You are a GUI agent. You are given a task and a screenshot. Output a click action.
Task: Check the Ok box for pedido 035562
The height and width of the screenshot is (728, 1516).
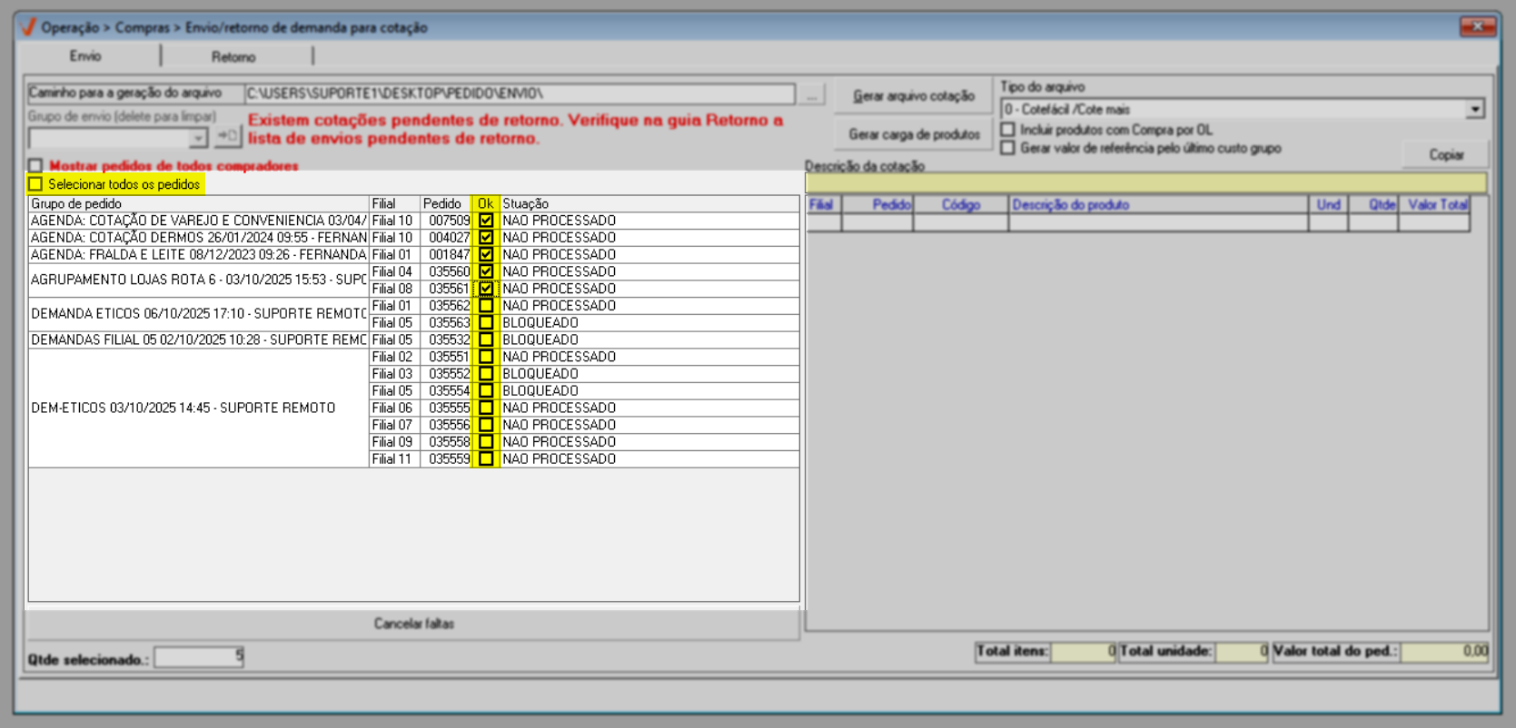pos(486,306)
